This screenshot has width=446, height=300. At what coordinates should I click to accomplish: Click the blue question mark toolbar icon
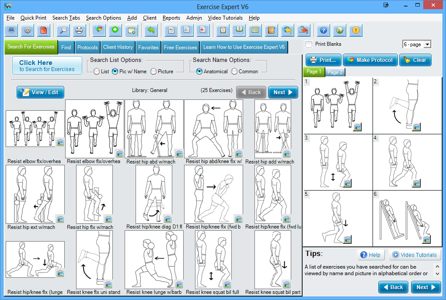(324, 30)
